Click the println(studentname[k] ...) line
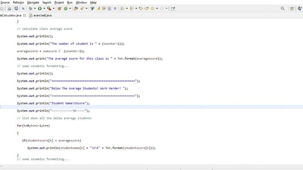The height and width of the screenshot is (170, 303). coord(91,148)
